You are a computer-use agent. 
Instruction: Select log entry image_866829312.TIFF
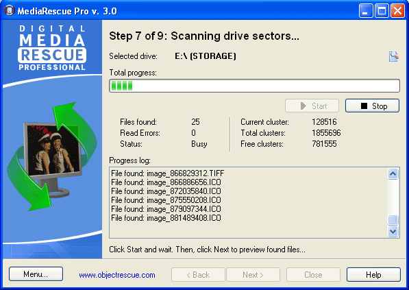tap(167, 173)
